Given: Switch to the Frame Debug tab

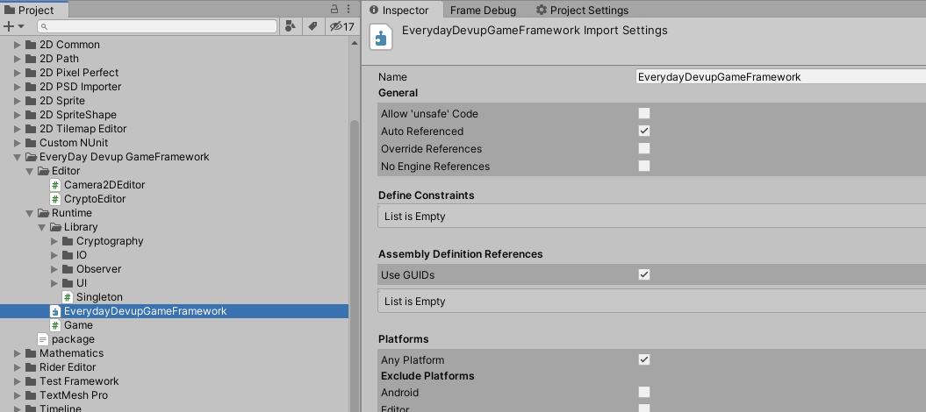Looking at the screenshot, I should point(483,10).
